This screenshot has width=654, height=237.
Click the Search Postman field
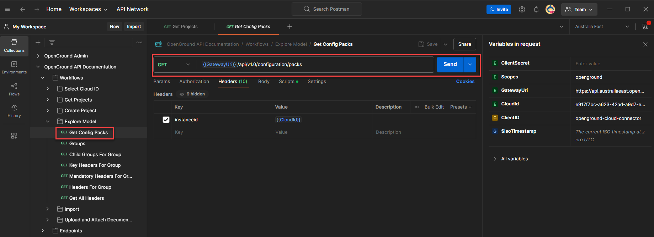[x=327, y=9]
